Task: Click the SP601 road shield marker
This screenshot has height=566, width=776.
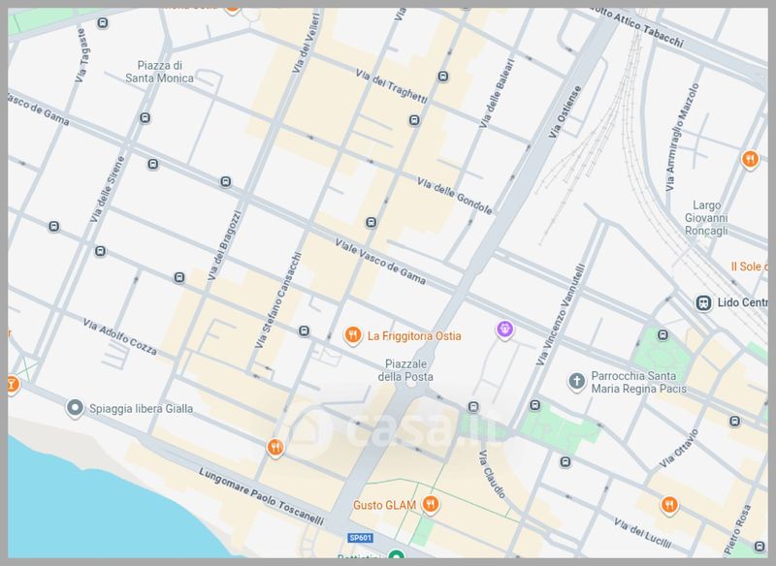Action: click(x=360, y=538)
